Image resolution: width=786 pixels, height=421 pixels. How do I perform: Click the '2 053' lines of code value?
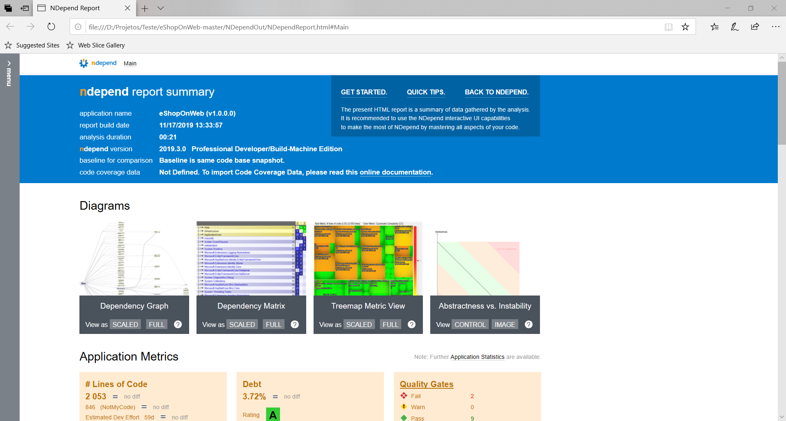click(96, 396)
